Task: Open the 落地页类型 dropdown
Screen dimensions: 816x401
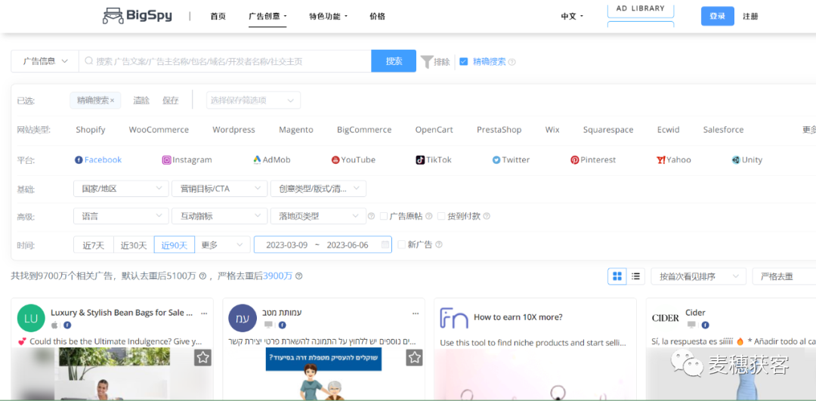Action: coord(319,216)
